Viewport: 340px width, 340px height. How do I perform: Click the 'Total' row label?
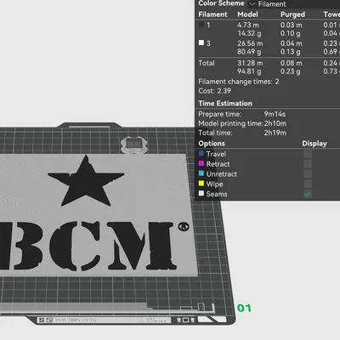(207, 63)
